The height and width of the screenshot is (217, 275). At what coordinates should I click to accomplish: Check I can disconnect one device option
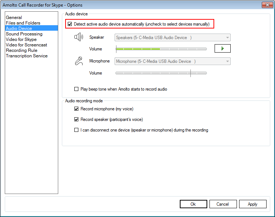[76, 130]
